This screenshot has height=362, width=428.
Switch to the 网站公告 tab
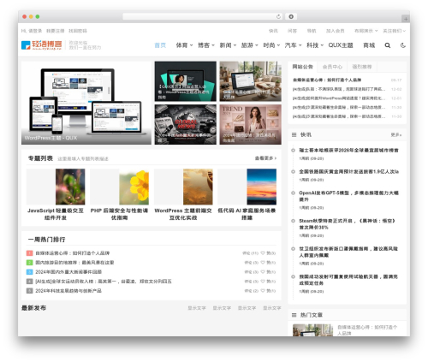pos(302,67)
